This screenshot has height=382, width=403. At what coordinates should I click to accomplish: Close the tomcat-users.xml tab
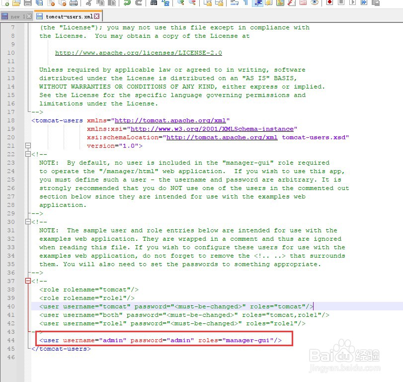96,16
